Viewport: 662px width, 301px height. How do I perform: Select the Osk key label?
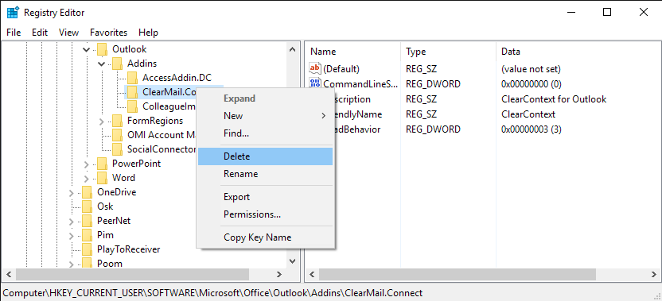pyautogui.click(x=105, y=206)
